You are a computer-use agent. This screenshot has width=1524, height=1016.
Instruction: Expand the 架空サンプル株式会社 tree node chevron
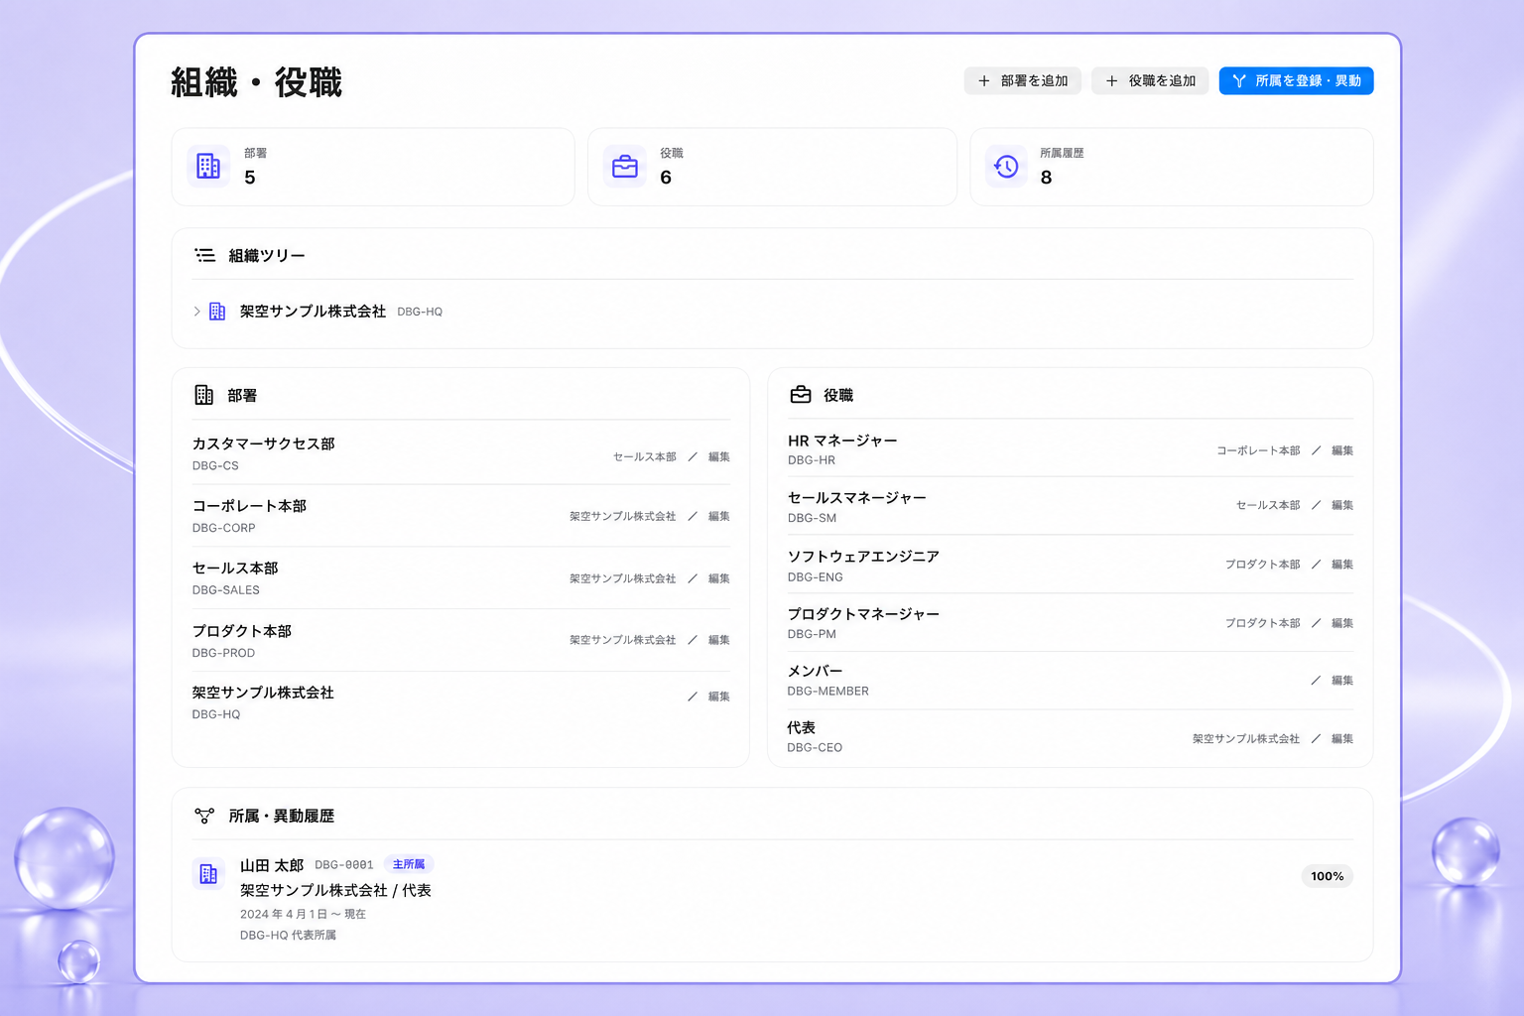196,312
